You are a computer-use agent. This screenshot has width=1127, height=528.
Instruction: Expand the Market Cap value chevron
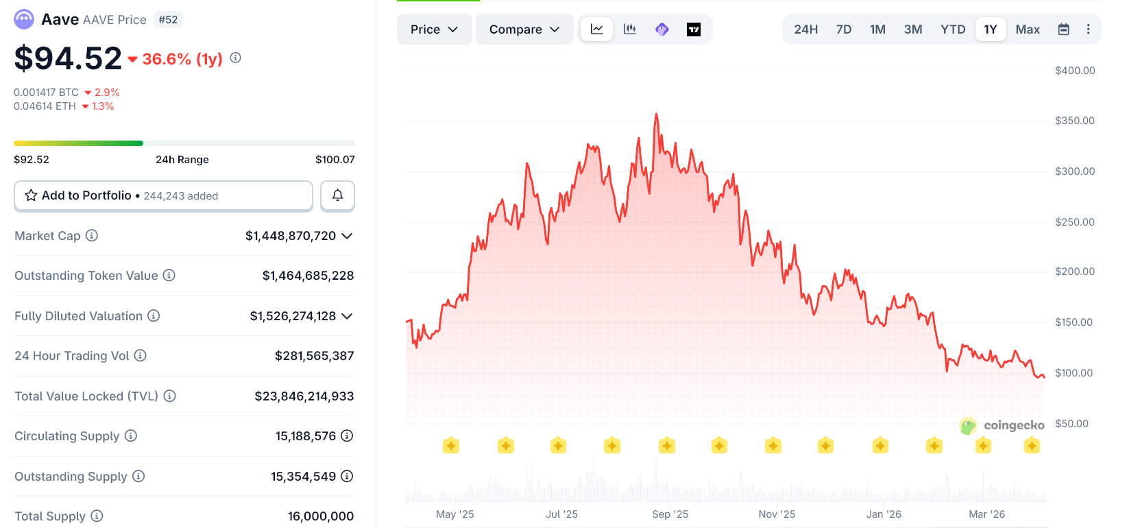tap(347, 236)
